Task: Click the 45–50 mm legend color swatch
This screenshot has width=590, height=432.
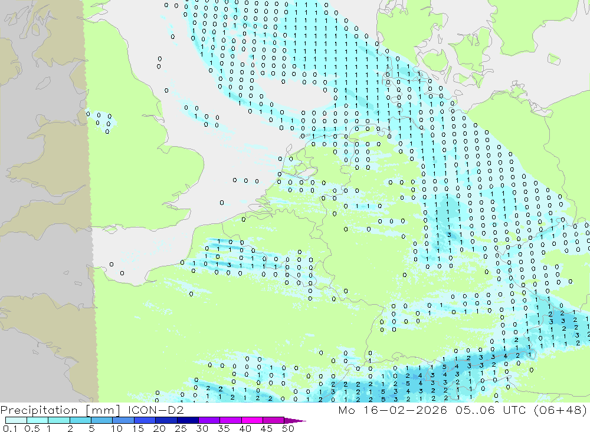Action: coord(273,420)
